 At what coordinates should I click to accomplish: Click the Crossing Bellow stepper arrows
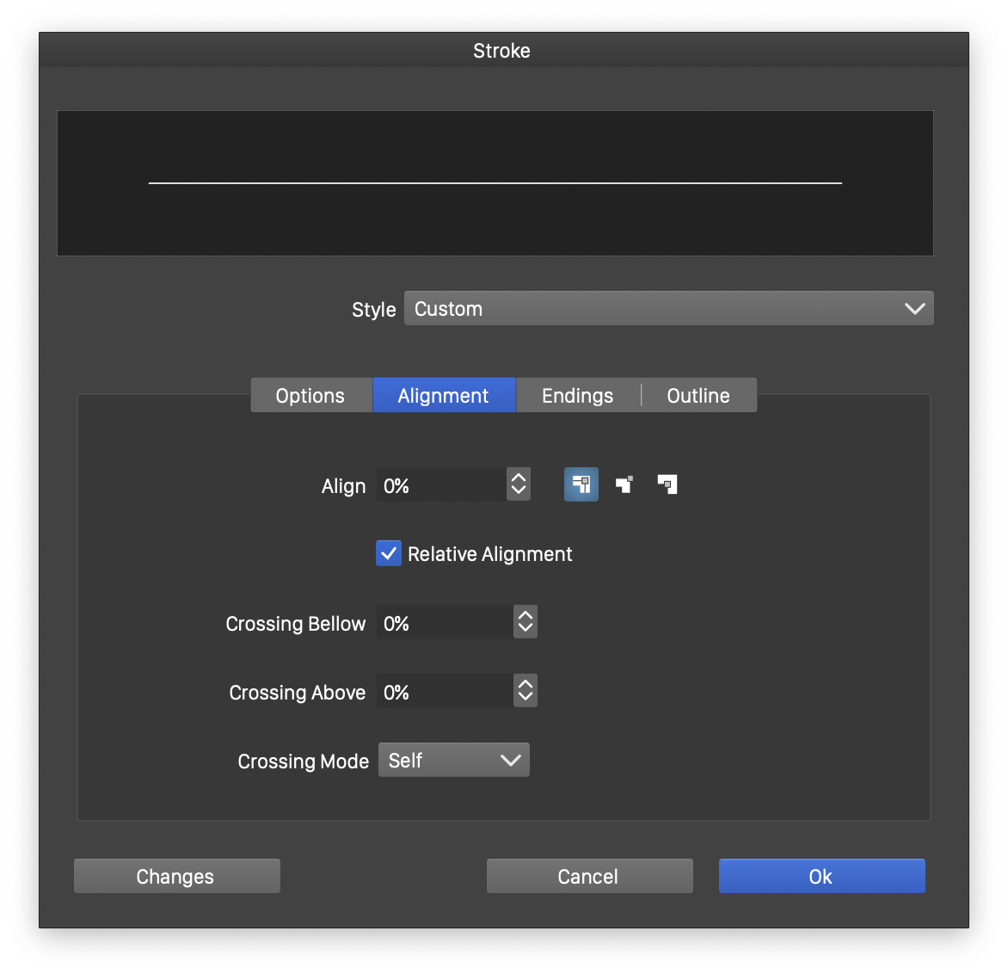525,622
